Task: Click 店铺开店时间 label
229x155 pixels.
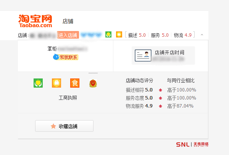Action: (169, 52)
